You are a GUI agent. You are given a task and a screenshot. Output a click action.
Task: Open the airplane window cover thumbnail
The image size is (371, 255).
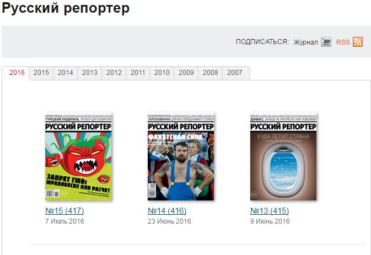(x=283, y=156)
